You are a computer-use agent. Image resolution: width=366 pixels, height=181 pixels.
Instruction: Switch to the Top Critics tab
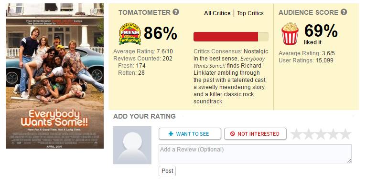pos(250,13)
